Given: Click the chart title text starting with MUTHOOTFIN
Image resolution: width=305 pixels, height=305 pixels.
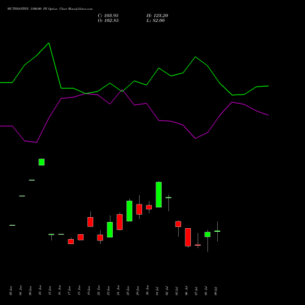Looking at the screenshot, I should [50, 9].
